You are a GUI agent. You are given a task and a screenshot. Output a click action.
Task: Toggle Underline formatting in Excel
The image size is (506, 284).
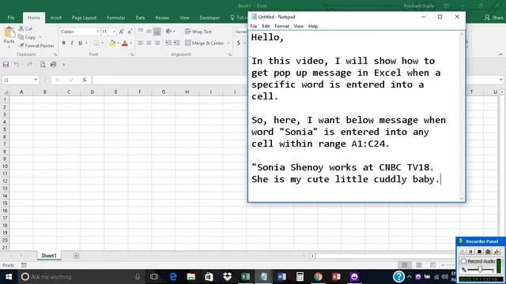(x=80, y=43)
